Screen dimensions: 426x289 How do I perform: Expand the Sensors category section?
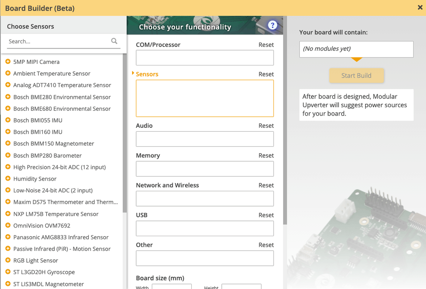point(147,74)
